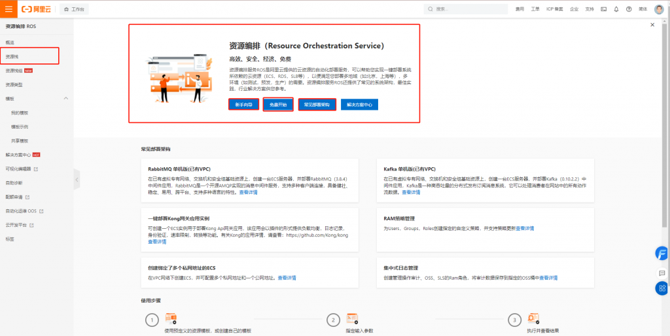This screenshot has height=336, width=670.
Task: Open the 费用 menu in the top bar
Action: coord(520,9)
